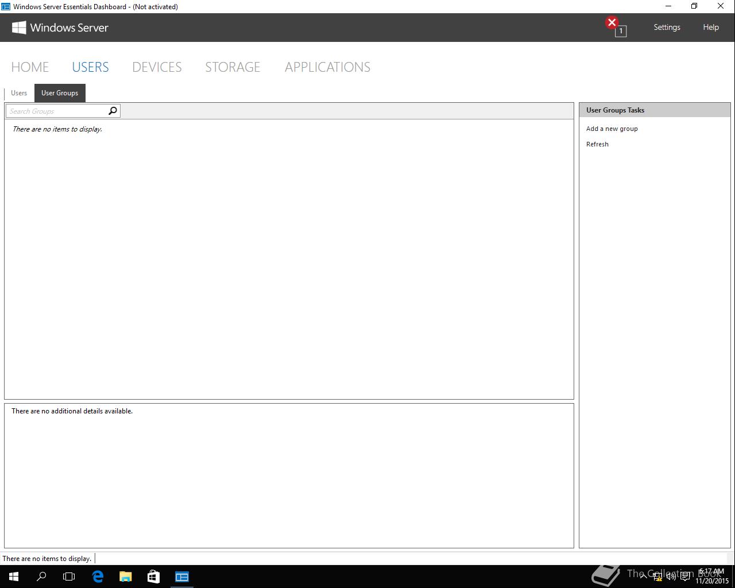Click the Windows Server logo

(60, 28)
